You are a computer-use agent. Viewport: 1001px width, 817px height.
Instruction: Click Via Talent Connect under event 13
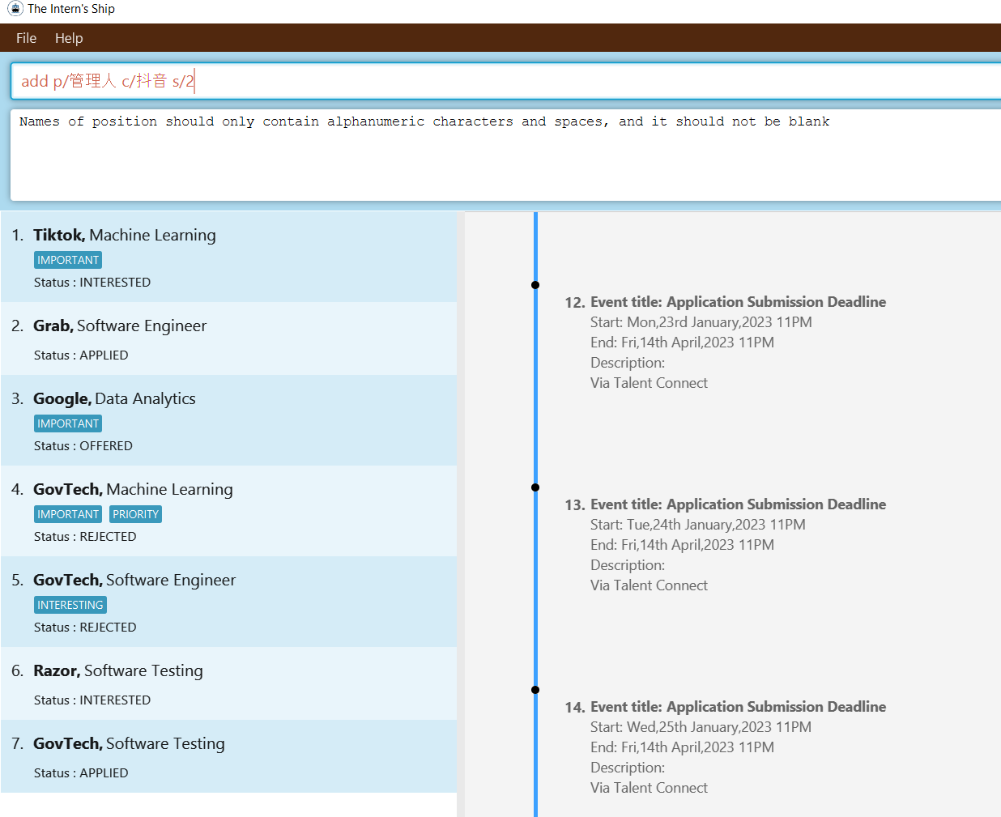pyautogui.click(x=649, y=585)
